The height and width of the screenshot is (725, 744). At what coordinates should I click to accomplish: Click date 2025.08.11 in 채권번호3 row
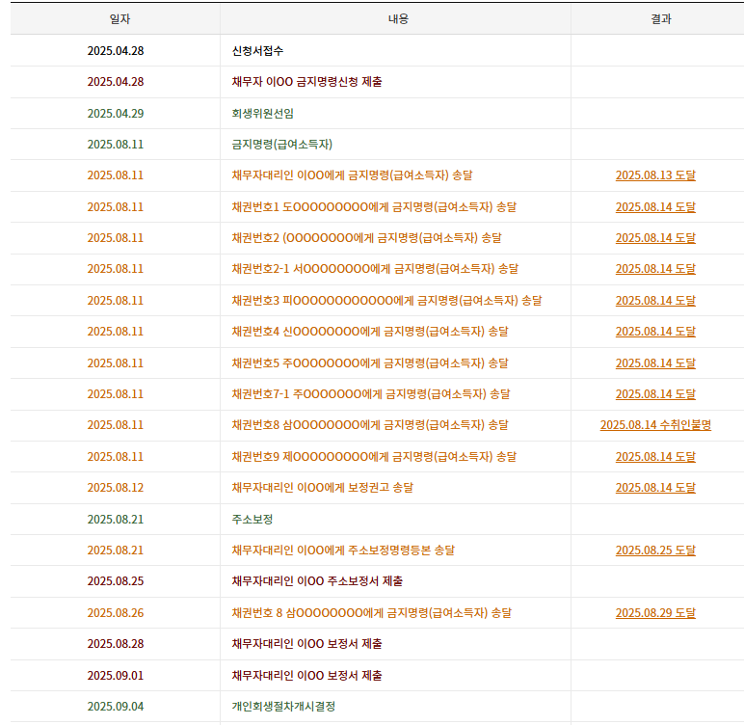[x=116, y=301]
